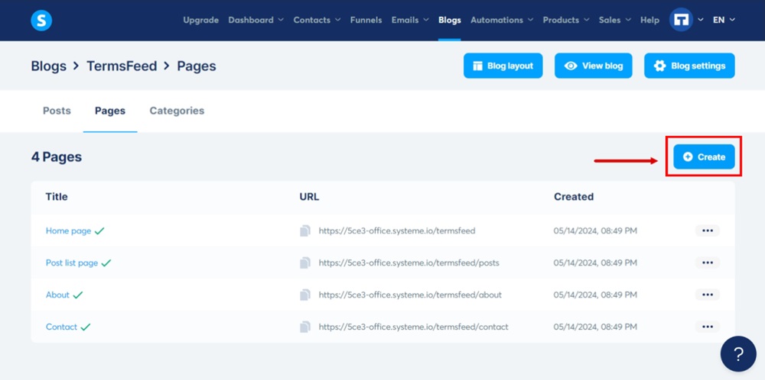Go to Upgrade in top navigation
The width and height of the screenshot is (765, 380).
coord(201,20)
